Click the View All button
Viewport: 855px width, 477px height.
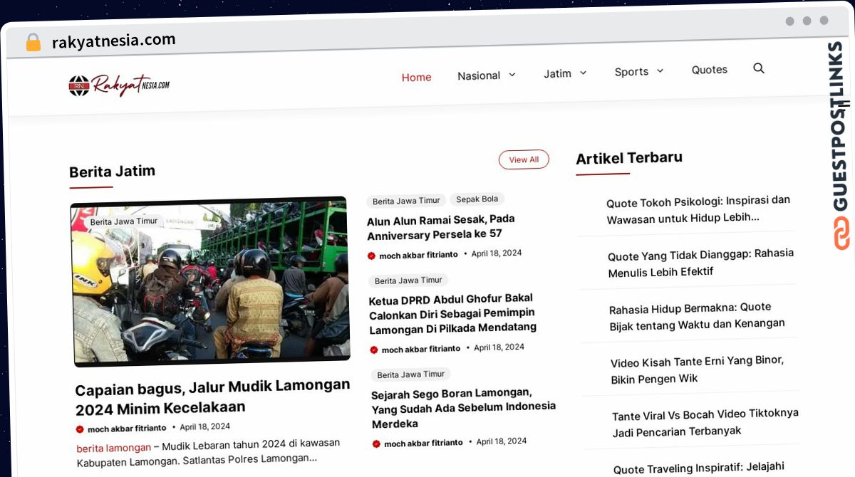[524, 159]
